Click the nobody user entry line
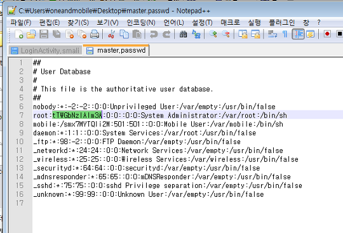The image size is (343, 233). pos(154,107)
